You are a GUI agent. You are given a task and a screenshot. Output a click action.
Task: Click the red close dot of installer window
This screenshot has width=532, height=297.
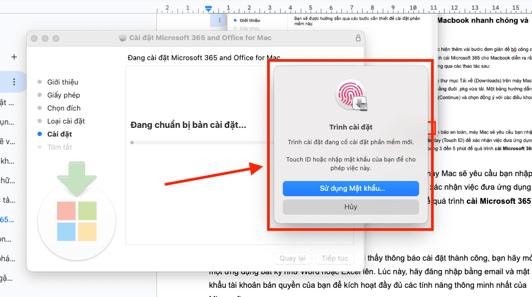point(34,38)
